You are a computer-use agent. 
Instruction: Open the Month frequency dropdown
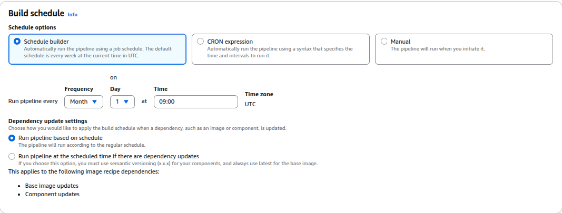pos(83,102)
